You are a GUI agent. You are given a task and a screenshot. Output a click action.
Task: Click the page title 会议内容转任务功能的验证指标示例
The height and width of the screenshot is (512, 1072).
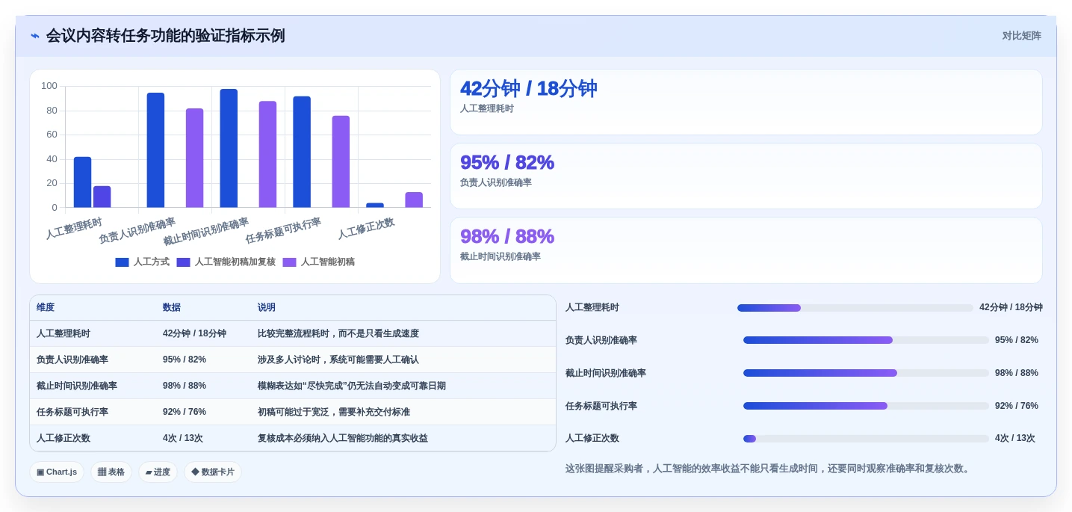[165, 36]
